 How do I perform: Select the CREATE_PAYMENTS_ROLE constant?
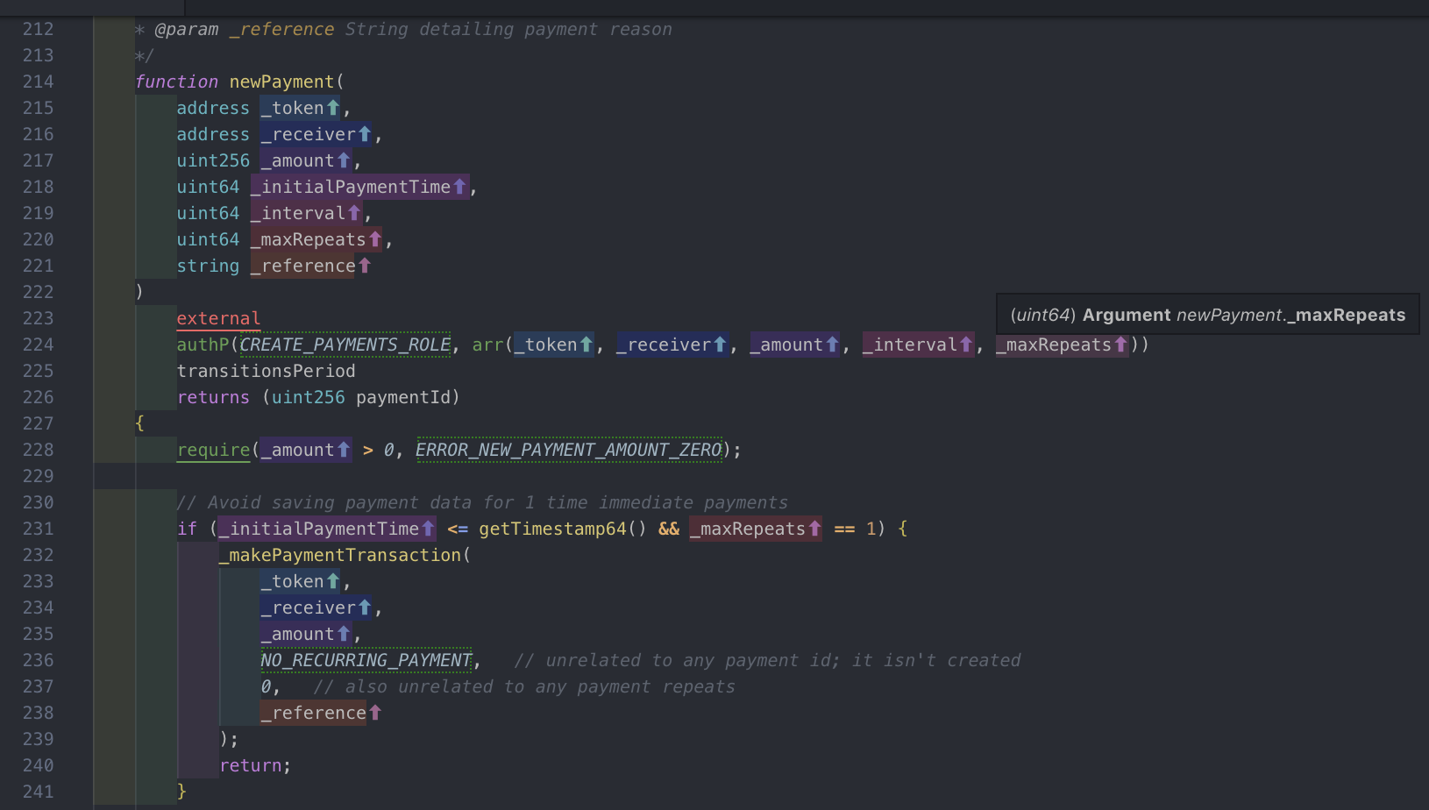click(345, 345)
